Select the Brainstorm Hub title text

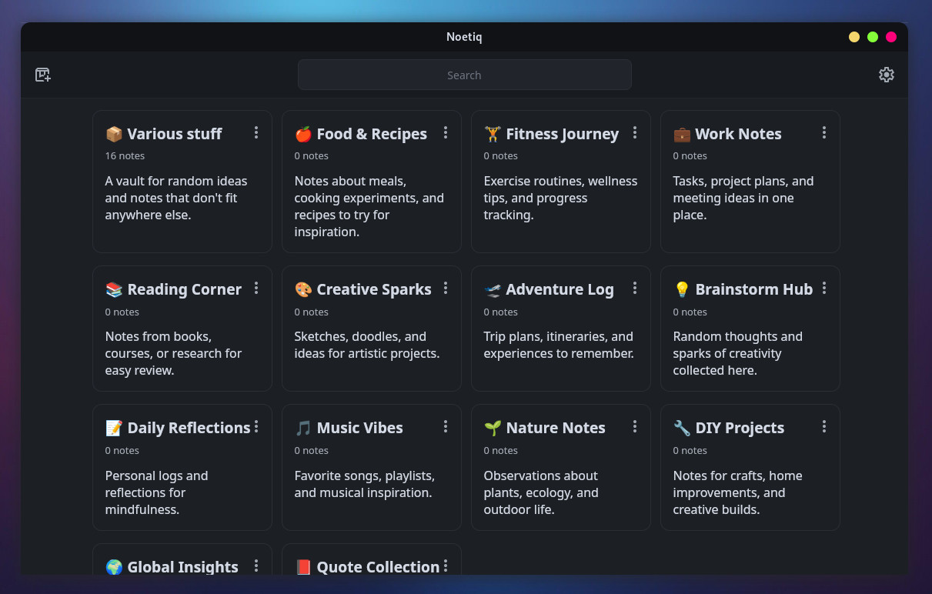click(754, 289)
